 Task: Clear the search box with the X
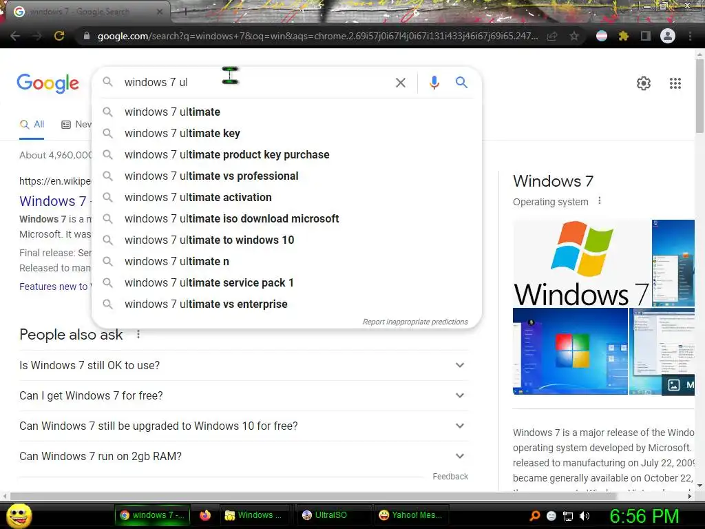pos(400,83)
